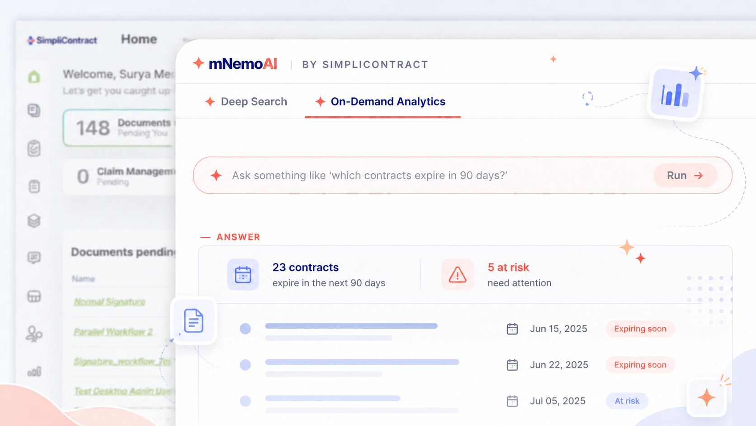Open the Signature_workflow_Tci document link
Viewport: 756px width, 426px height.
point(123,362)
